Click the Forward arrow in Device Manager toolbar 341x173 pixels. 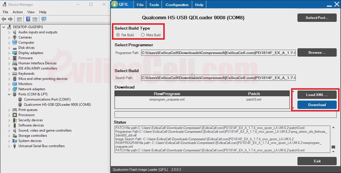pyautogui.click(x=10, y=19)
